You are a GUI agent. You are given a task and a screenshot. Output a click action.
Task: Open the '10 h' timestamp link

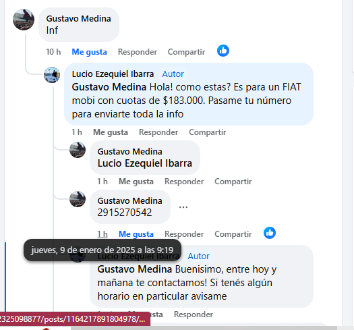[53, 52]
